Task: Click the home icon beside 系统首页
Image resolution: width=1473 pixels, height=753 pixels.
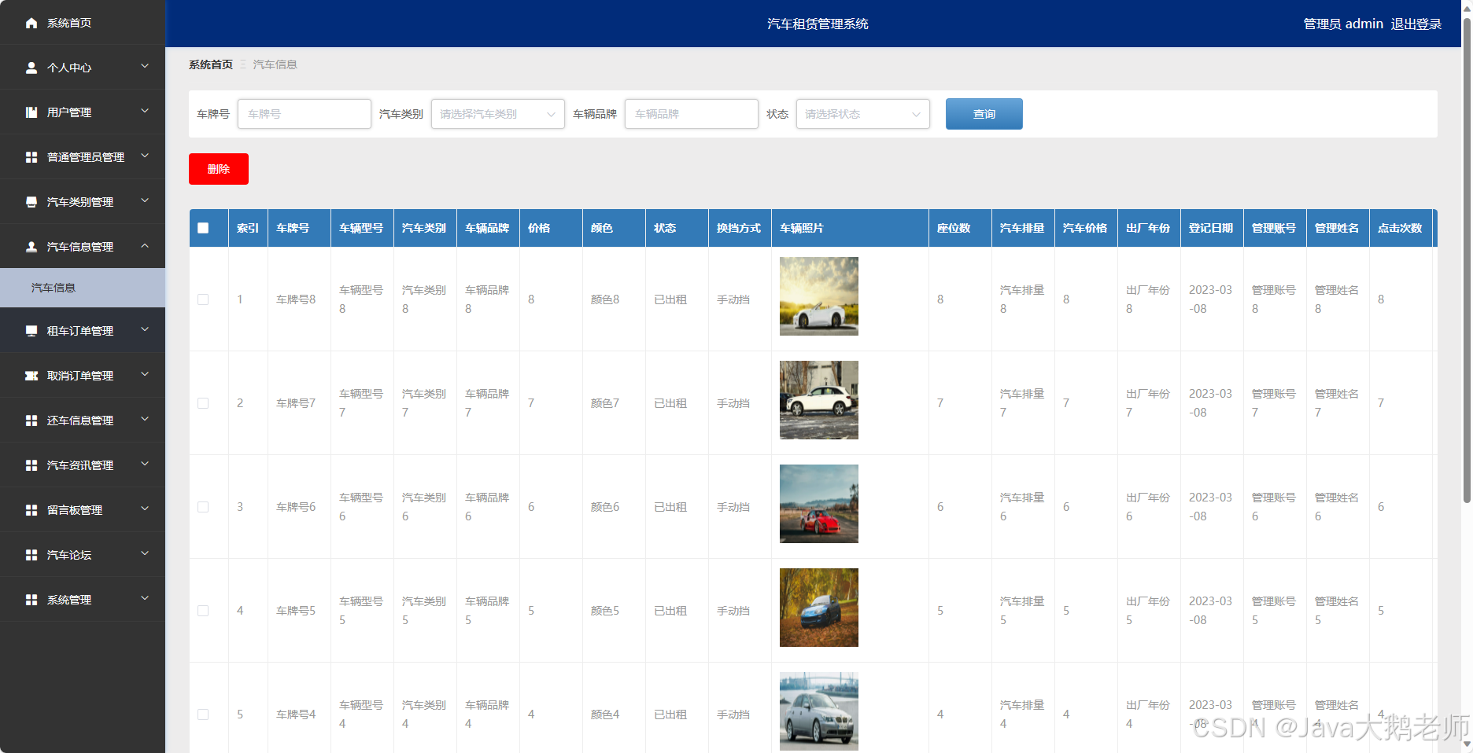Action: click(x=31, y=23)
